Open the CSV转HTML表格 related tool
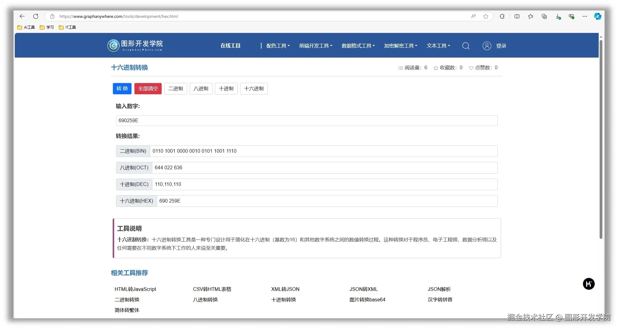The width and height of the screenshot is (619, 330). pos(212,289)
